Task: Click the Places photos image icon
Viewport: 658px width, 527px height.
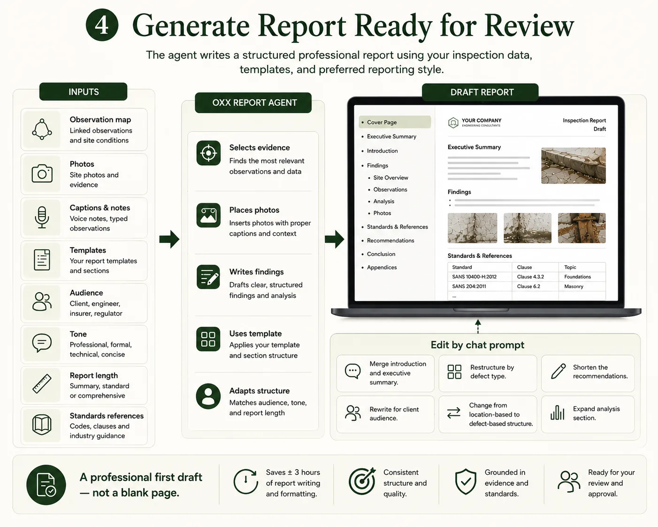Action: click(208, 215)
